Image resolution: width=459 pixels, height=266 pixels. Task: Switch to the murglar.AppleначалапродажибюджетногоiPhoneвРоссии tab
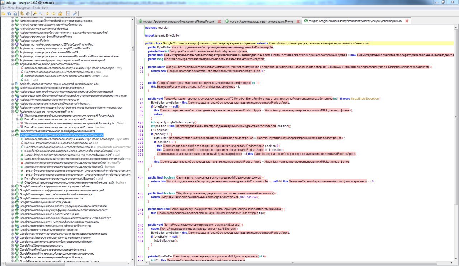[180, 21]
